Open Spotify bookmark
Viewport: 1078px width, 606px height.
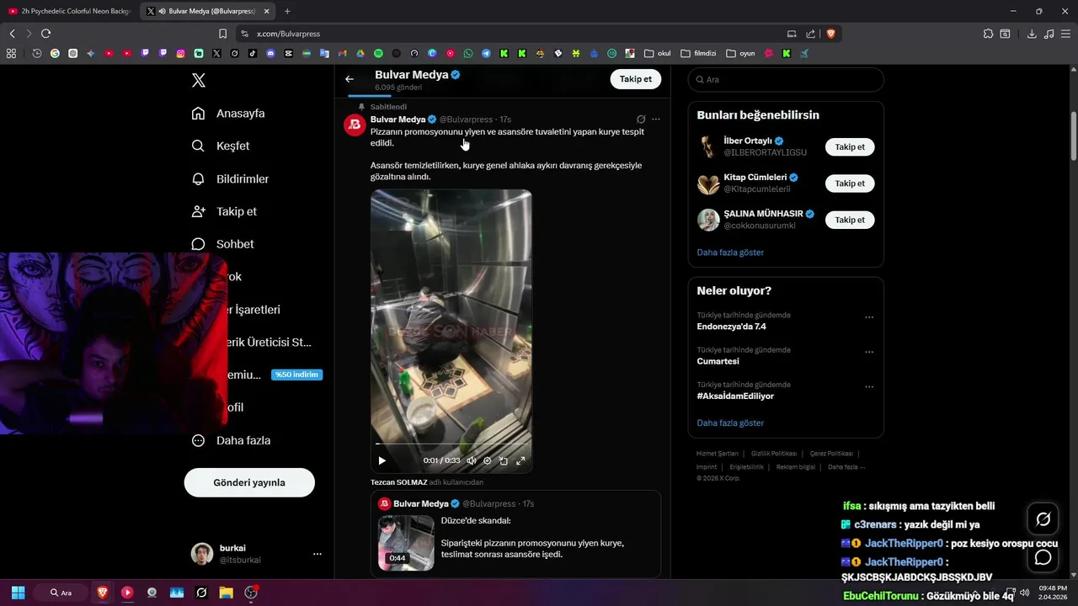coord(378,53)
